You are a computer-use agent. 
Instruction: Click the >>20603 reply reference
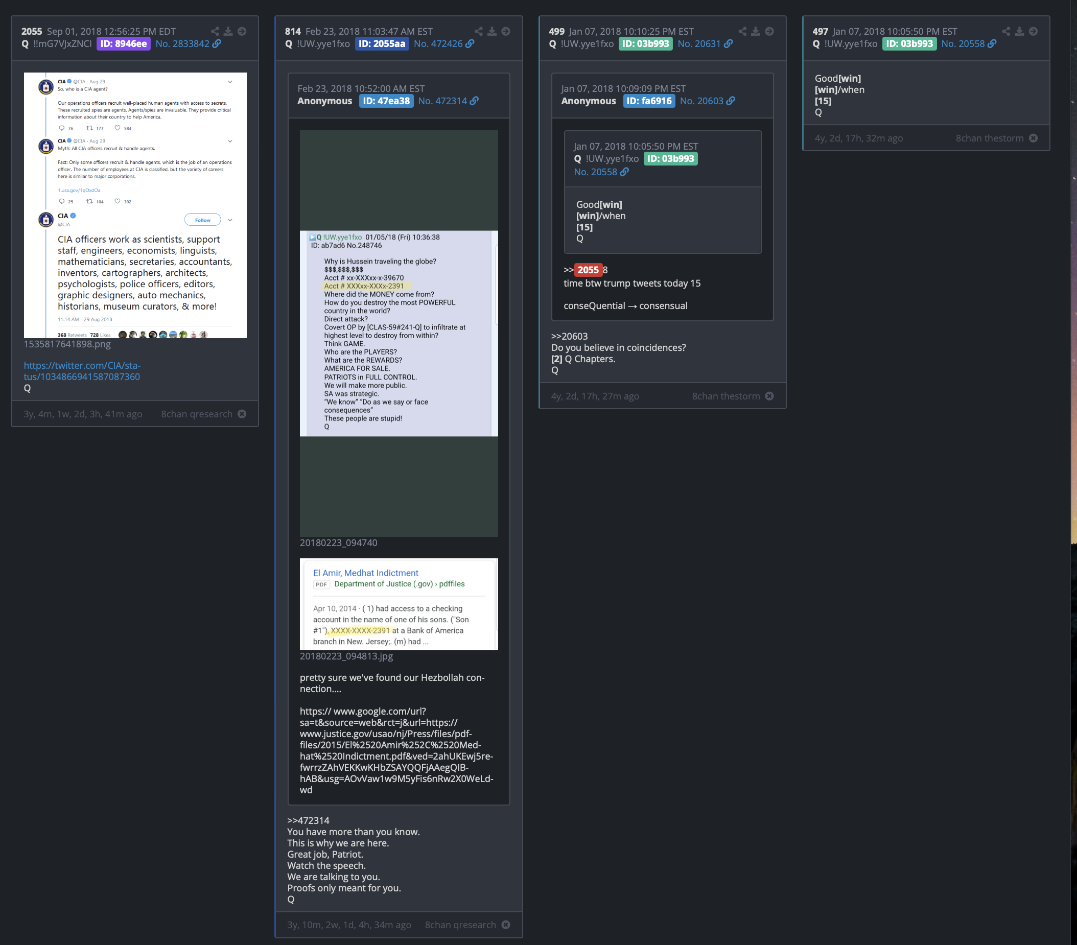[x=570, y=336]
